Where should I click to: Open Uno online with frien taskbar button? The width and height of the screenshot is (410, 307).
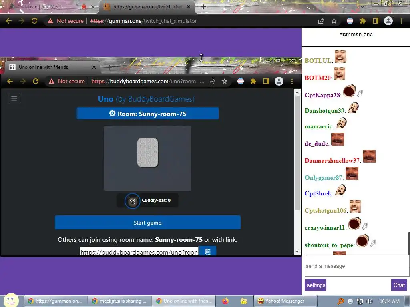point(184,301)
